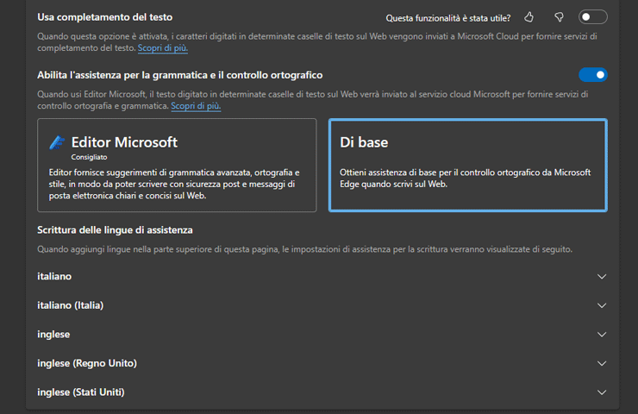Viewport: 638px width, 414px height.
Task: Click Abilita l'assistenza per la grammatica heading
Action: pyautogui.click(x=180, y=75)
